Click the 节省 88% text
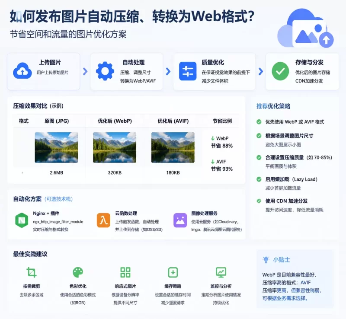 point(222,146)
